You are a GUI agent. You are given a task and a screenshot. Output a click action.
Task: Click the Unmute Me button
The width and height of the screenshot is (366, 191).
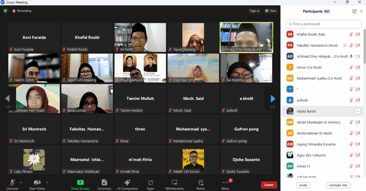(x=338, y=185)
